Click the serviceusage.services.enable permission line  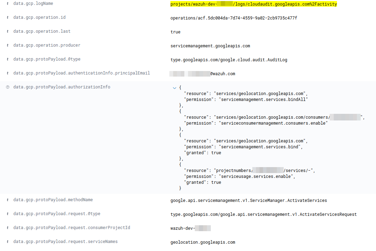click(x=239, y=177)
